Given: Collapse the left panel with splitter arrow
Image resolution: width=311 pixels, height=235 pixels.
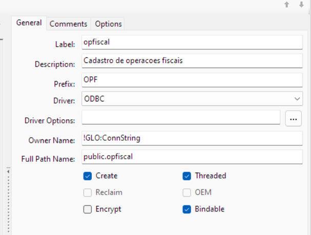Looking at the screenshot, I should click(7, 172).
